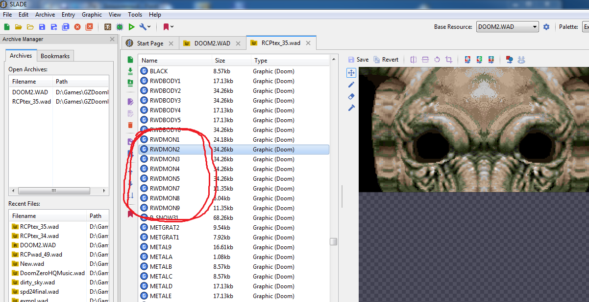Select DOOM2.WAD in Open Archives list
Image resolution: width=589 pixels, height=302 pixels.
59,92
